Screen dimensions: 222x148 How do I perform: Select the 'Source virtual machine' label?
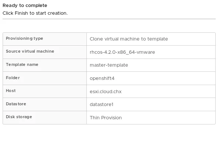30,52
